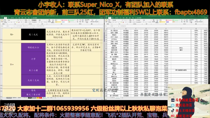
Task: Open Conditional Formatting in right Excel window
Action: (153, 21)
